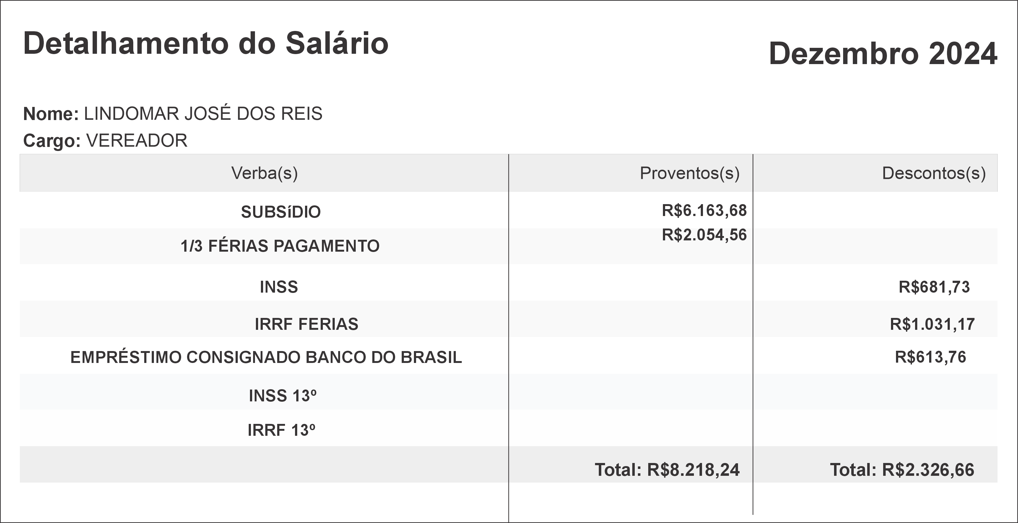Click the INSS discount value R$681,73
The image size is (1018, 523).
tap(934, 287)
